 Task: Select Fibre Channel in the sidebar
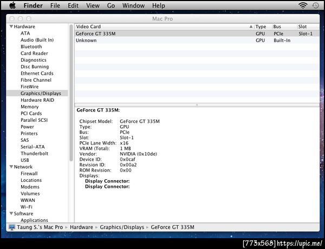[x=36, y=80]
